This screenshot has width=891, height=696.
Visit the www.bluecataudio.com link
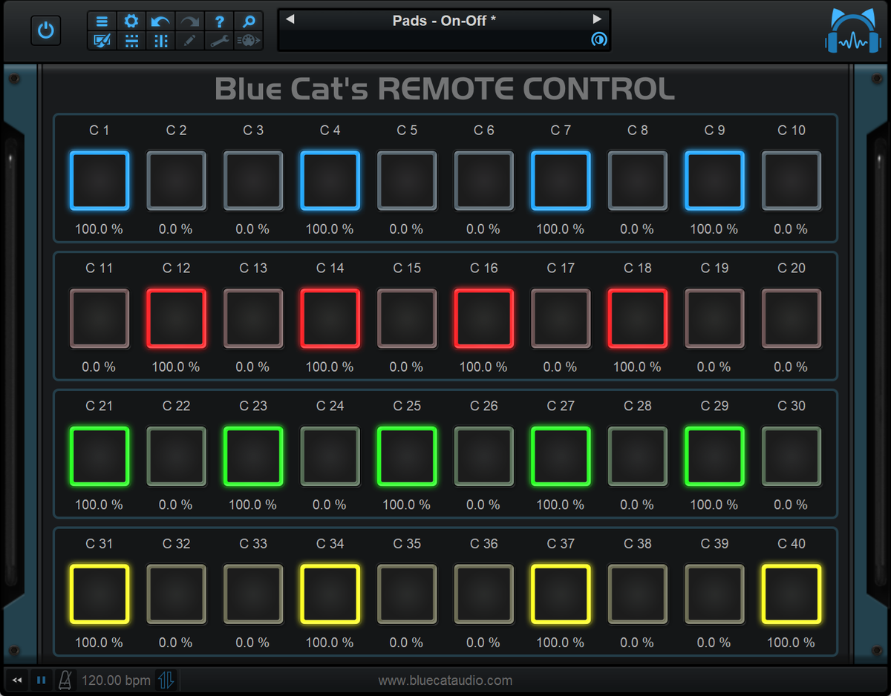coord(446,680)
